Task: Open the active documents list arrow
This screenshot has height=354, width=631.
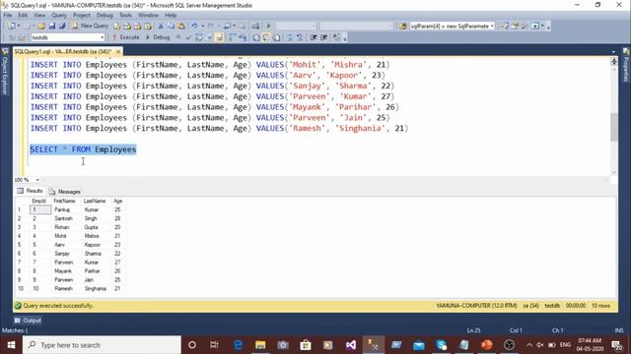Action: pyautogui.click(x=613, y=52)
